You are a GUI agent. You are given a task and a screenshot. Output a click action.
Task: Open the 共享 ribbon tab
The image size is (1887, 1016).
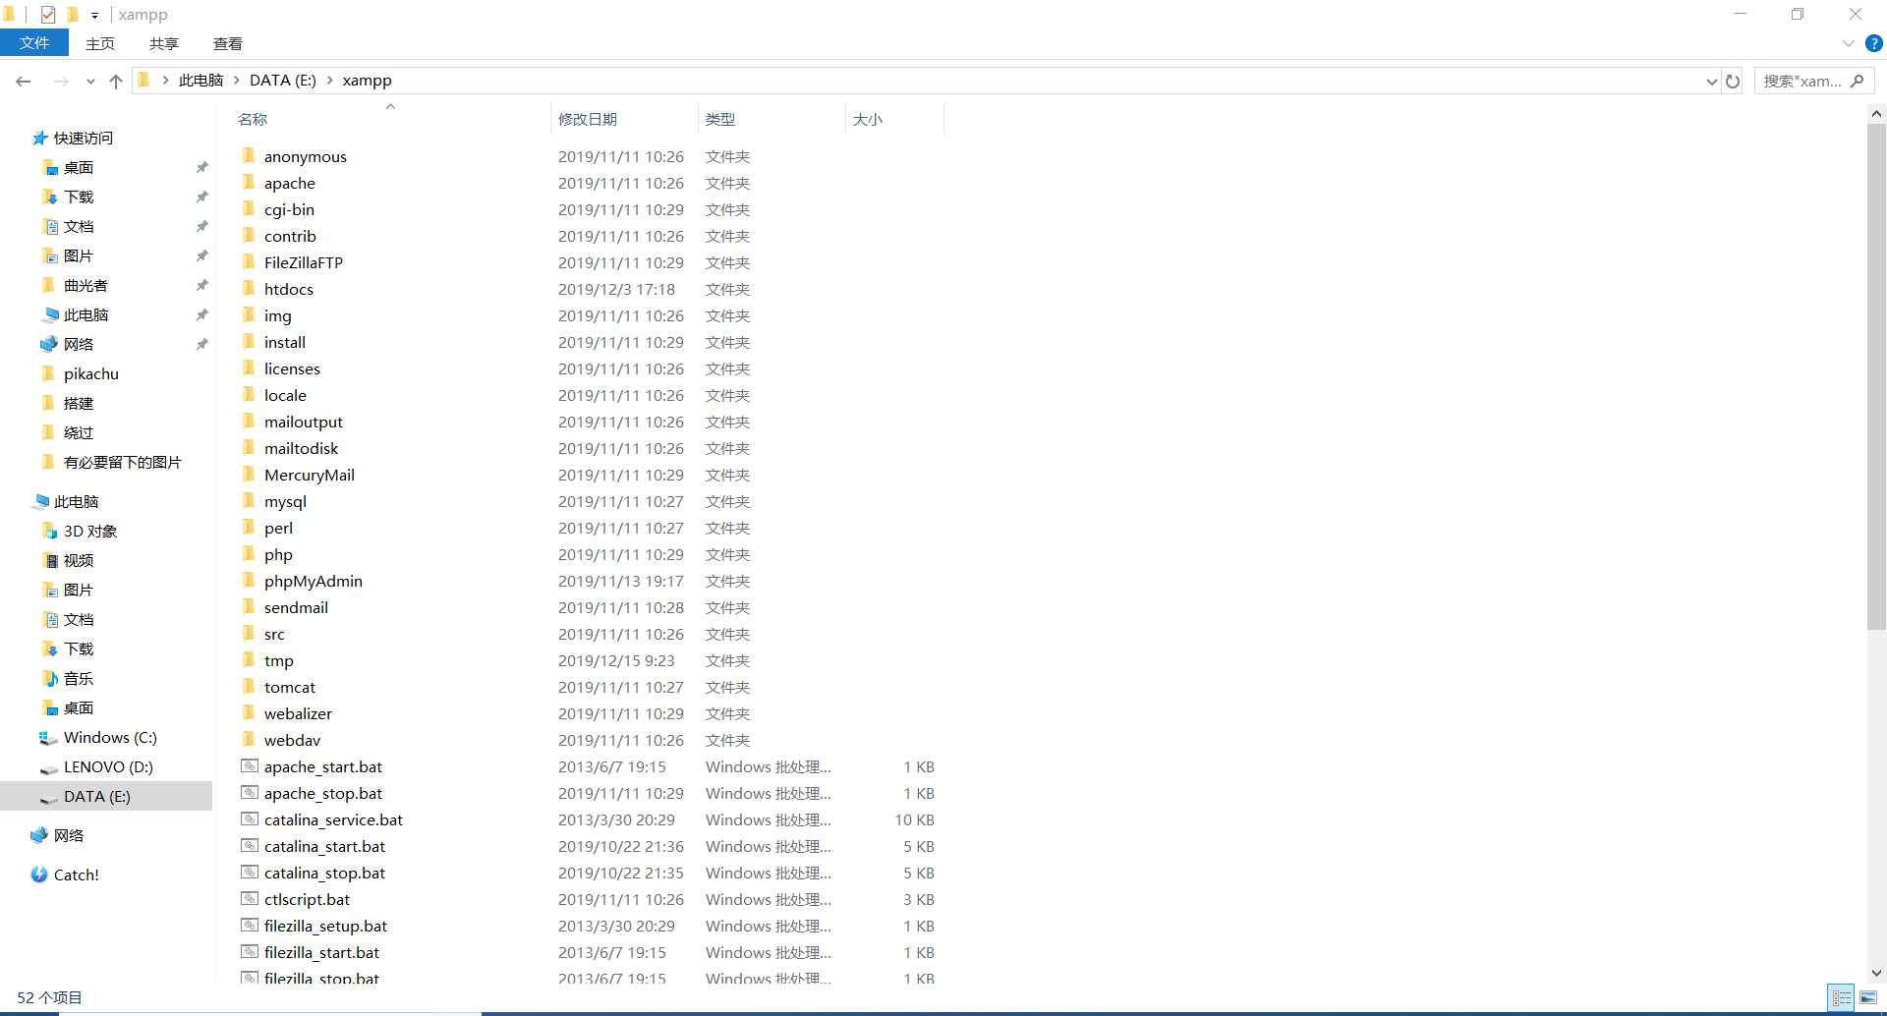pos(164,43)
